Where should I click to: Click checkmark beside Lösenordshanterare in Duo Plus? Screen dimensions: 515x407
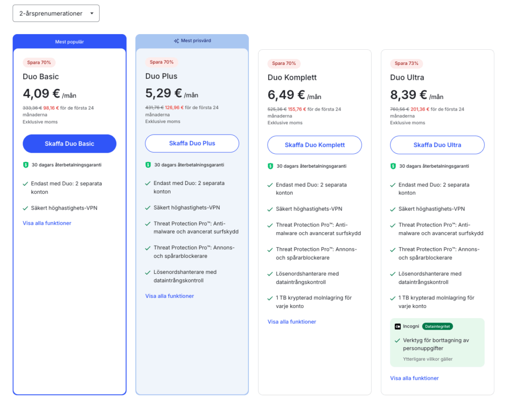[148, 272]
